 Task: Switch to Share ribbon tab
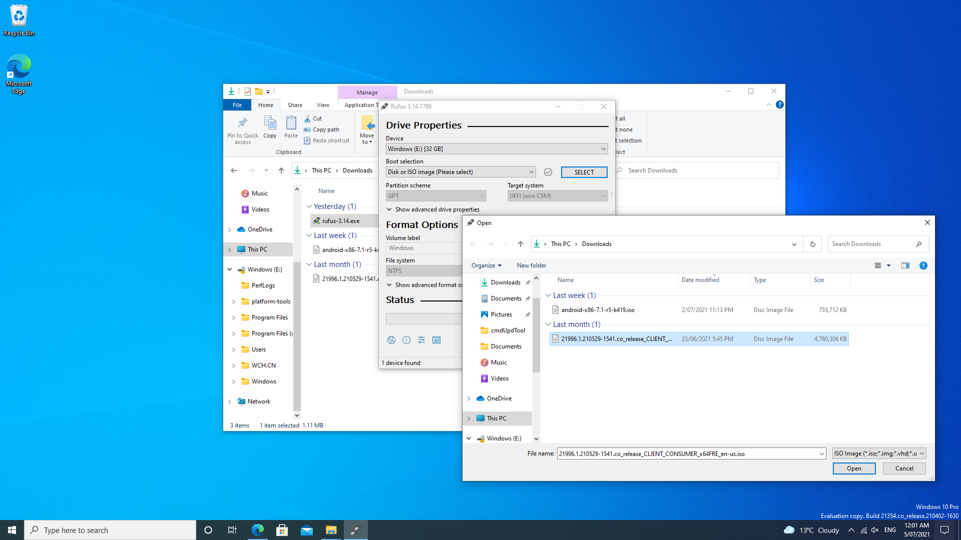[x=295, y=105]
